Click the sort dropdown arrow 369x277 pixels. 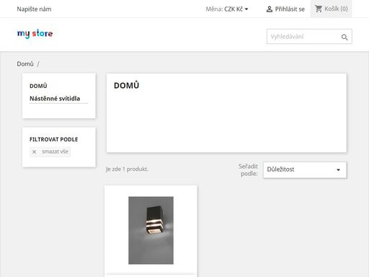tap(338, 170)
